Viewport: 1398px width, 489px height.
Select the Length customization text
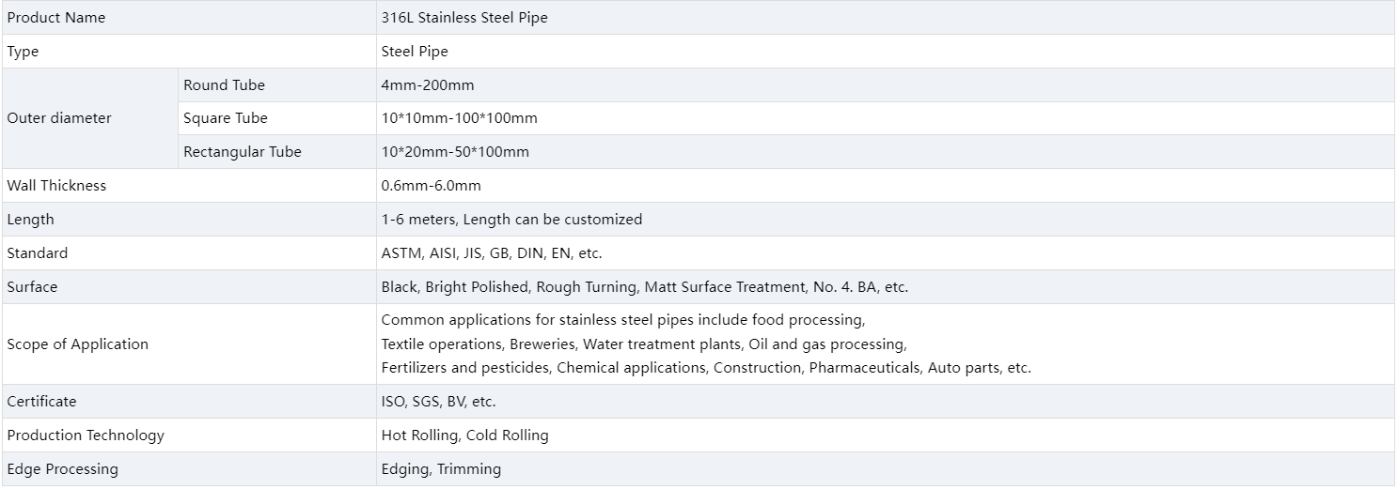pyautogui.click(x=511, y=220)
